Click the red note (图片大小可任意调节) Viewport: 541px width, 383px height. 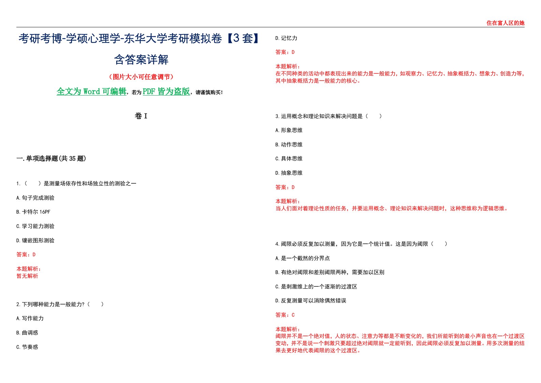141,77
